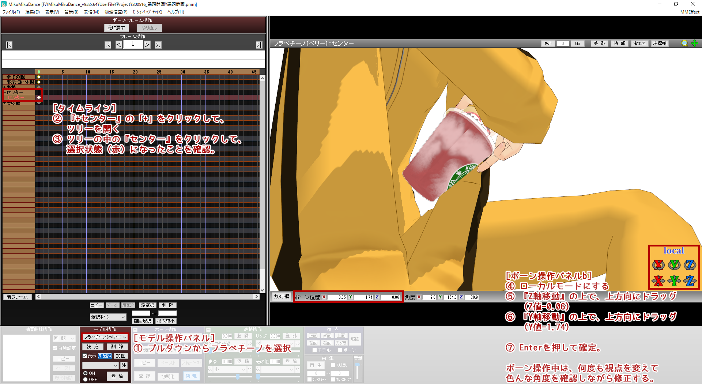This screenshot has width=702, height=384.
Task: Collapse the センター tree group
Action: tap(5, 93)
